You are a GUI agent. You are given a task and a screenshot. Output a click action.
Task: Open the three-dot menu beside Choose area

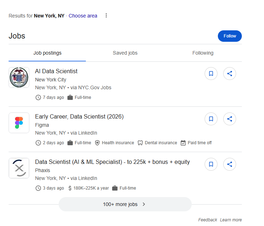pos(106,16)
